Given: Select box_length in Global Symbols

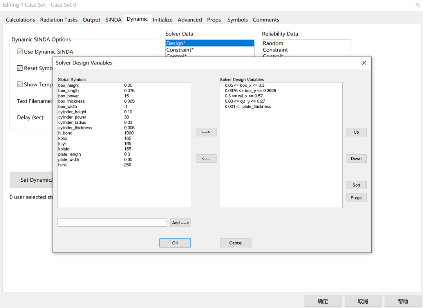Looking at the screenshot, I should click(x=124, y=91).
